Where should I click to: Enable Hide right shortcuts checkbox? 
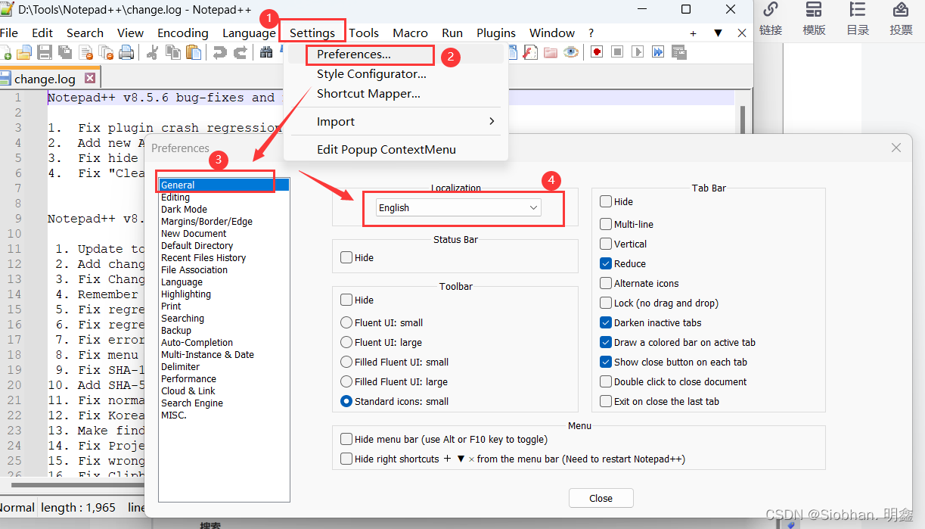click(x=346, y=459)
